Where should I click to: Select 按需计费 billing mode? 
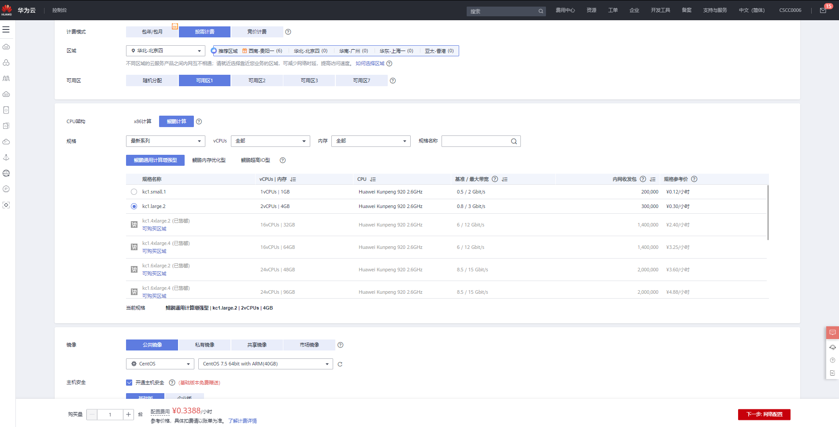[x=204, y=32]
